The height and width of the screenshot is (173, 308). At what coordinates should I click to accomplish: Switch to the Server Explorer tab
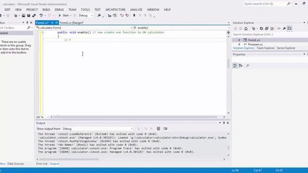pos(286,48)
